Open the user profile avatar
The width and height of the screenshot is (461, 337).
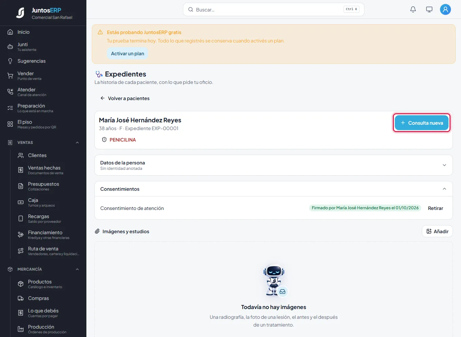(445, 9)
